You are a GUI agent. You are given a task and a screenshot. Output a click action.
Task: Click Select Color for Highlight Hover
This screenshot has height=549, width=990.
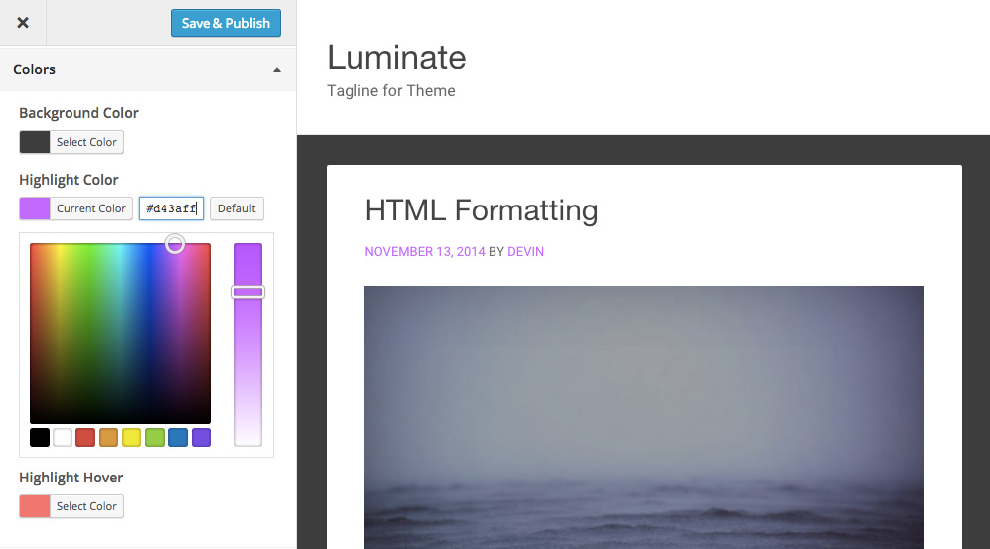(x=86, y=506)
